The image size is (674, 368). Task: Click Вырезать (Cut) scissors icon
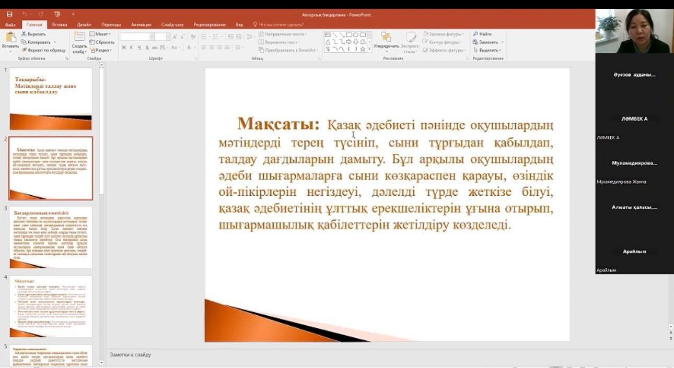click(x=24, y=34)
